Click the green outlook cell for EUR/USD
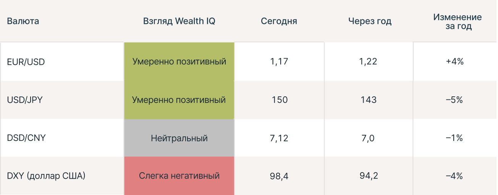 click(179, 61)
